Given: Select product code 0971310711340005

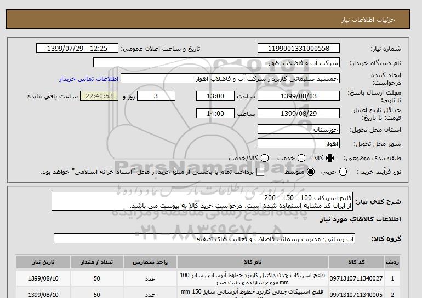Looking at the screenshot, I should (356, 295).
